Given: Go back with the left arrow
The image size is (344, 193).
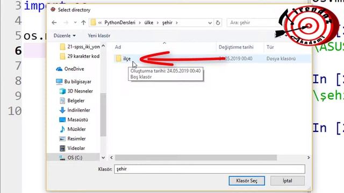Looking at the screenshot, I should tap(54, 23).
